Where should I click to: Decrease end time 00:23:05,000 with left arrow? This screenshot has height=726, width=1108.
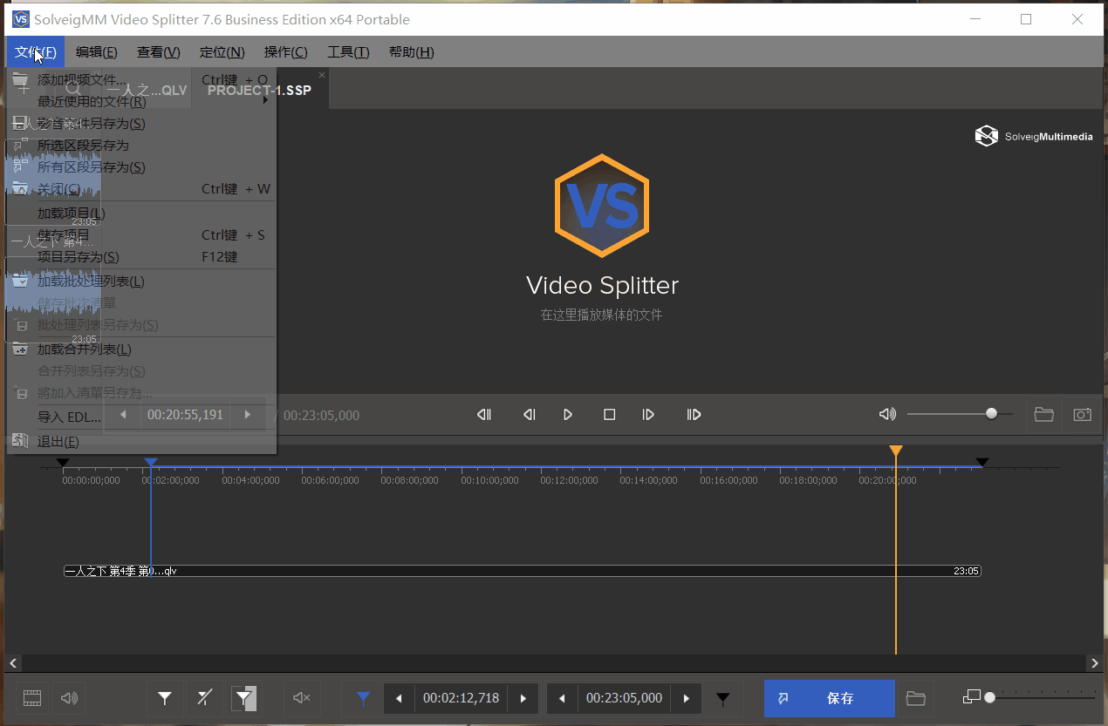click(x=563, y=698)
